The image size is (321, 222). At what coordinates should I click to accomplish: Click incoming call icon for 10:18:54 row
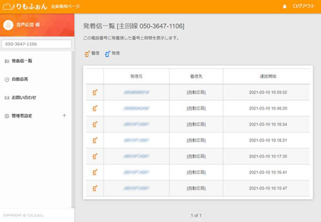pyautogui.click(x=95, y=124)
